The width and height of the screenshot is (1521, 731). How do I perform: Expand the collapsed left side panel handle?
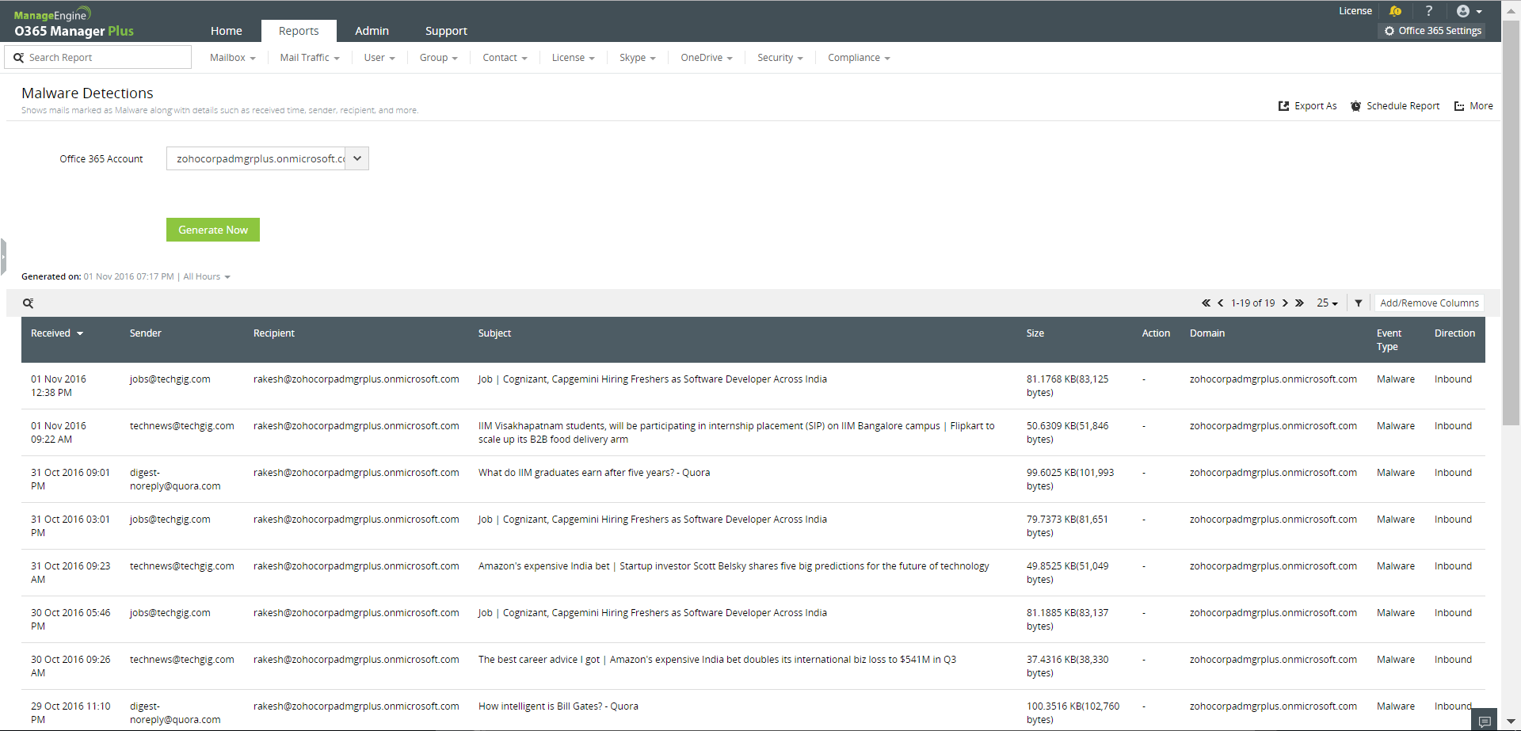(3, 257)
